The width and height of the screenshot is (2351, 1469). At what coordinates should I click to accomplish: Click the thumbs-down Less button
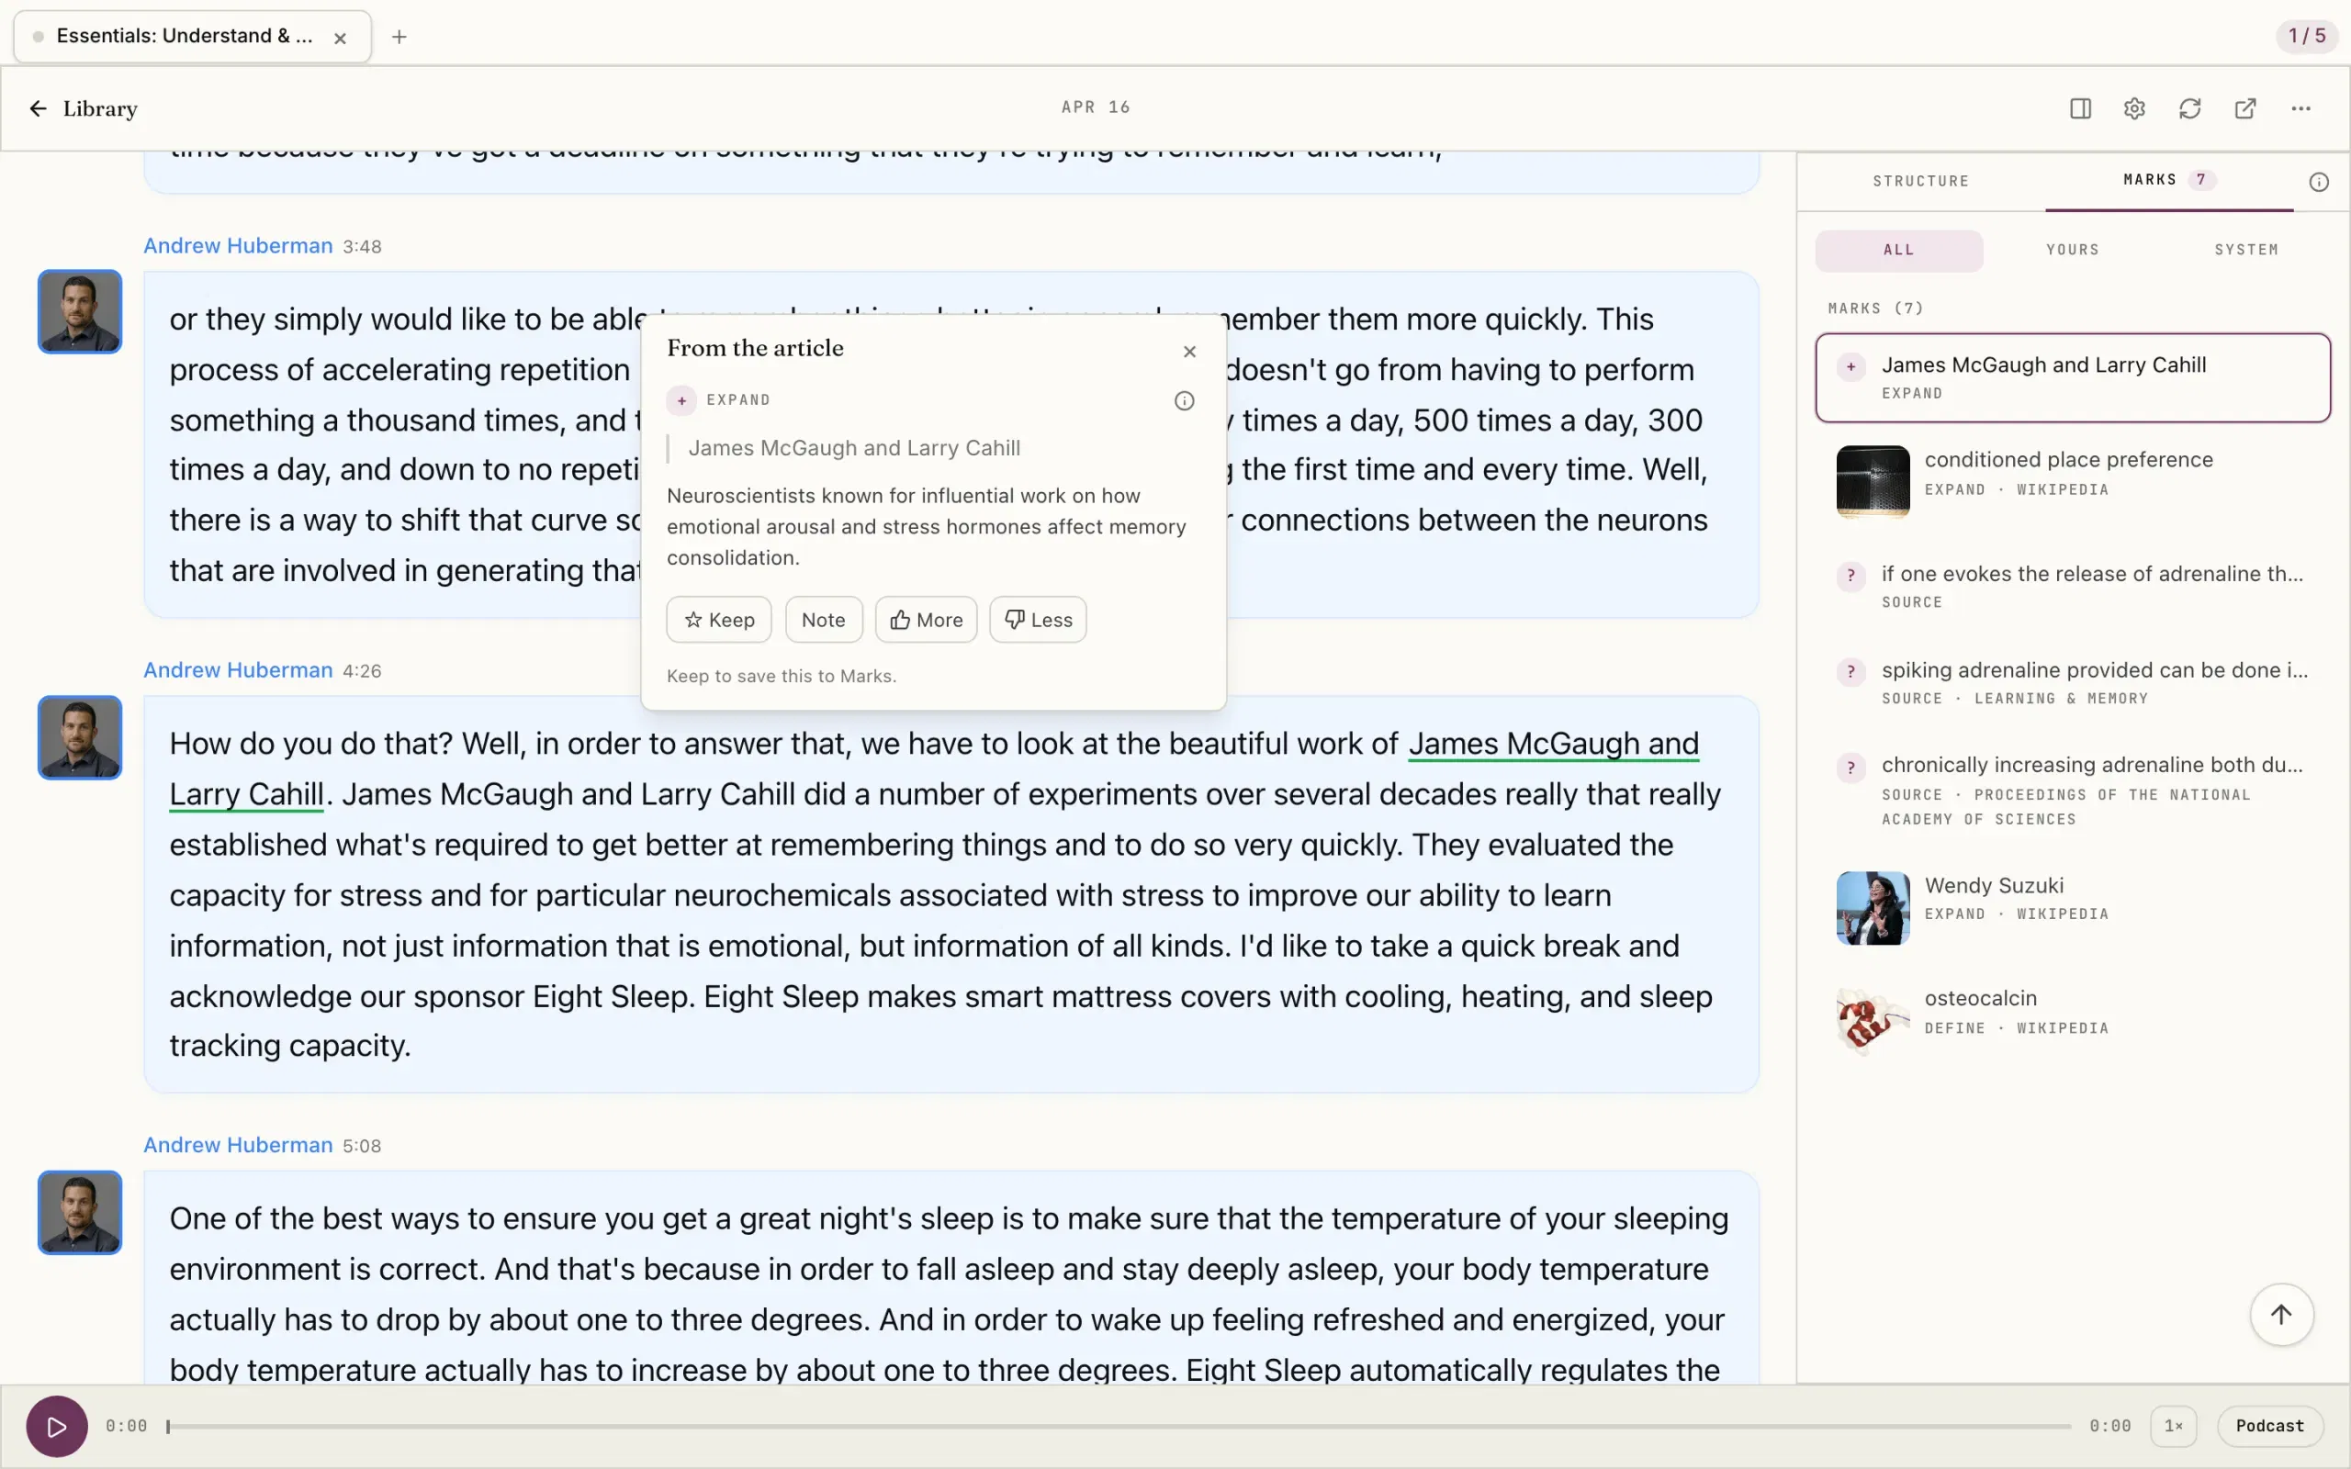click(1038, 620)
